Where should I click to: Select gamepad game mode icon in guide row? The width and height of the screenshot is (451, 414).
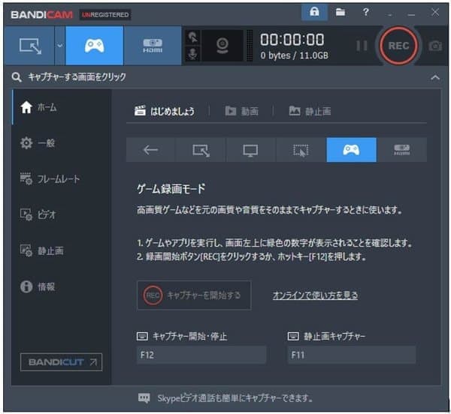click(x=351, y=150)
